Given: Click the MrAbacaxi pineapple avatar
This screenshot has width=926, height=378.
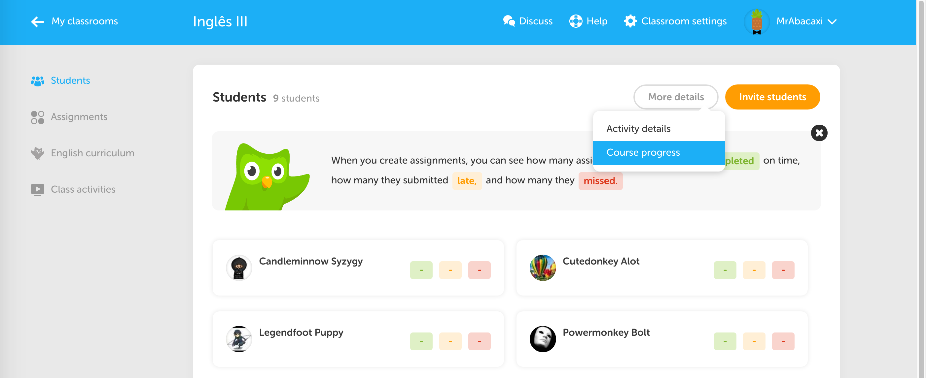Looking at the screenshot, I should tap(757, 22).
